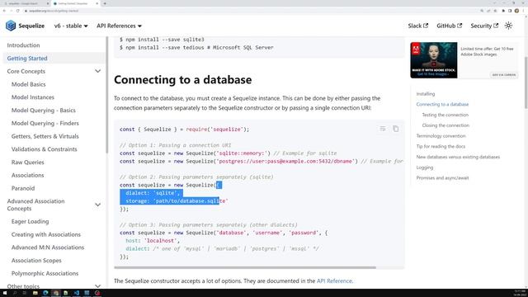Copy code with the copy icon
Viewport: 528px width, 297px height.
click(396, 129)
